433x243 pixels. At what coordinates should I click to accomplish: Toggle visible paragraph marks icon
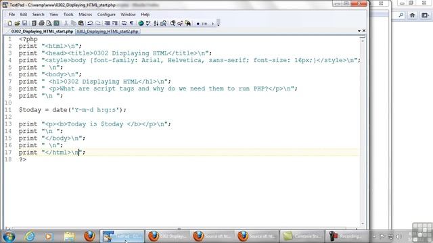tap(131, 24)
